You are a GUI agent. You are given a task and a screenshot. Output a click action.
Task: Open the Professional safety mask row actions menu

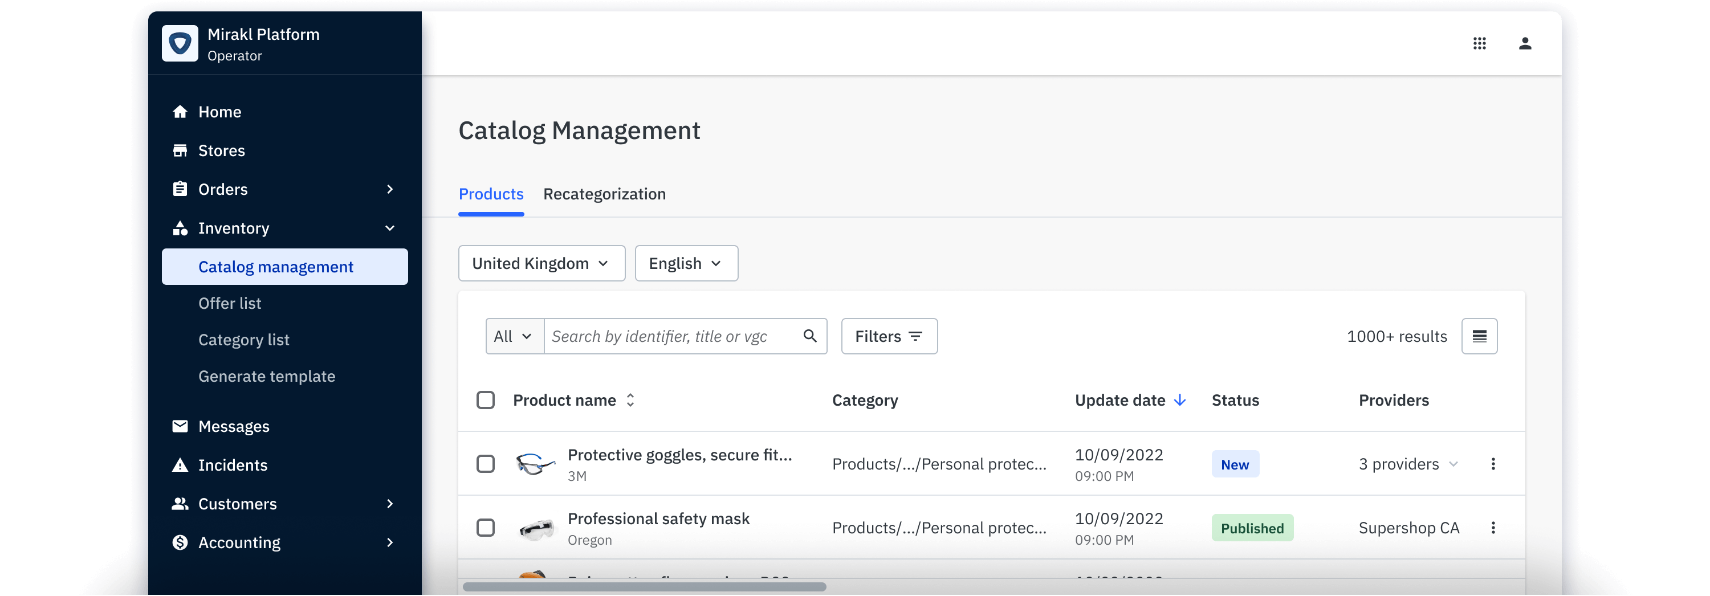pos(1493,528)
